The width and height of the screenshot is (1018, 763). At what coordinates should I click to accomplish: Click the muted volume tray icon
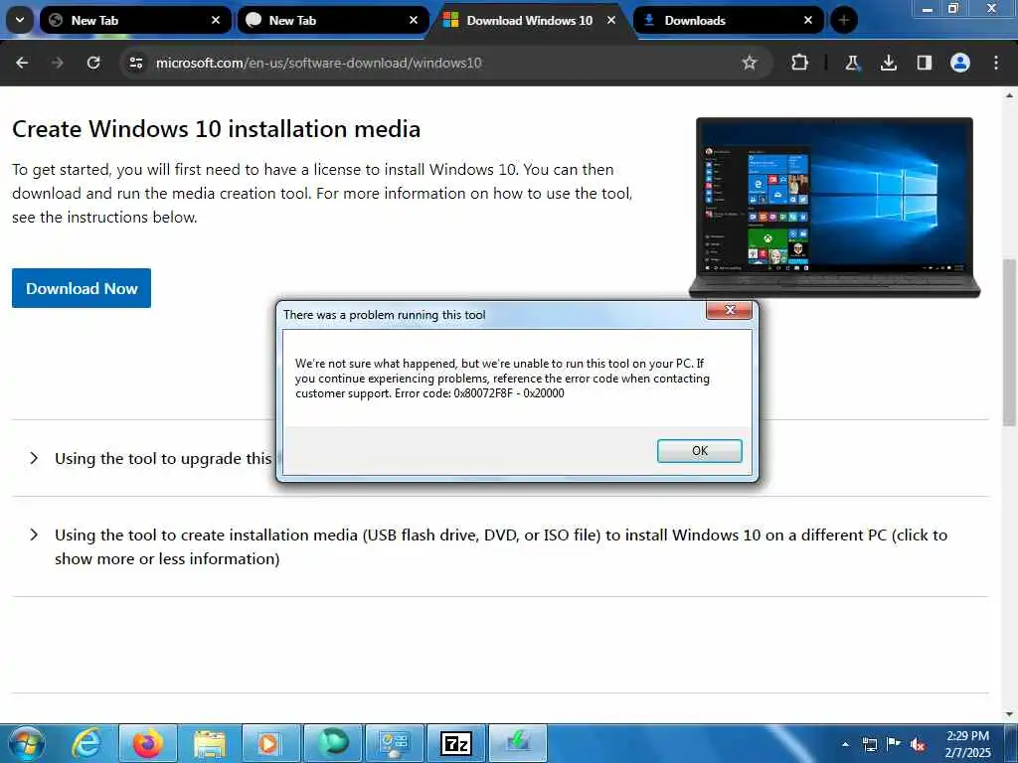(x=918, y=745)
